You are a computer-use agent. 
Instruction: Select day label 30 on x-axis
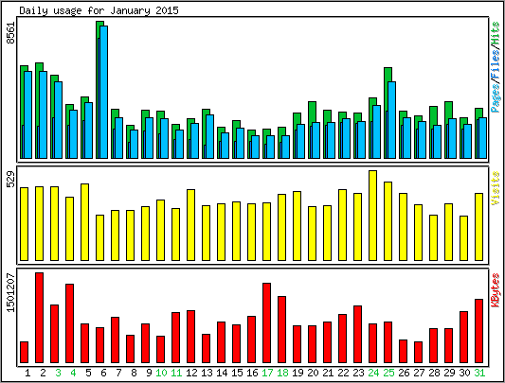[x=464, y=373]
